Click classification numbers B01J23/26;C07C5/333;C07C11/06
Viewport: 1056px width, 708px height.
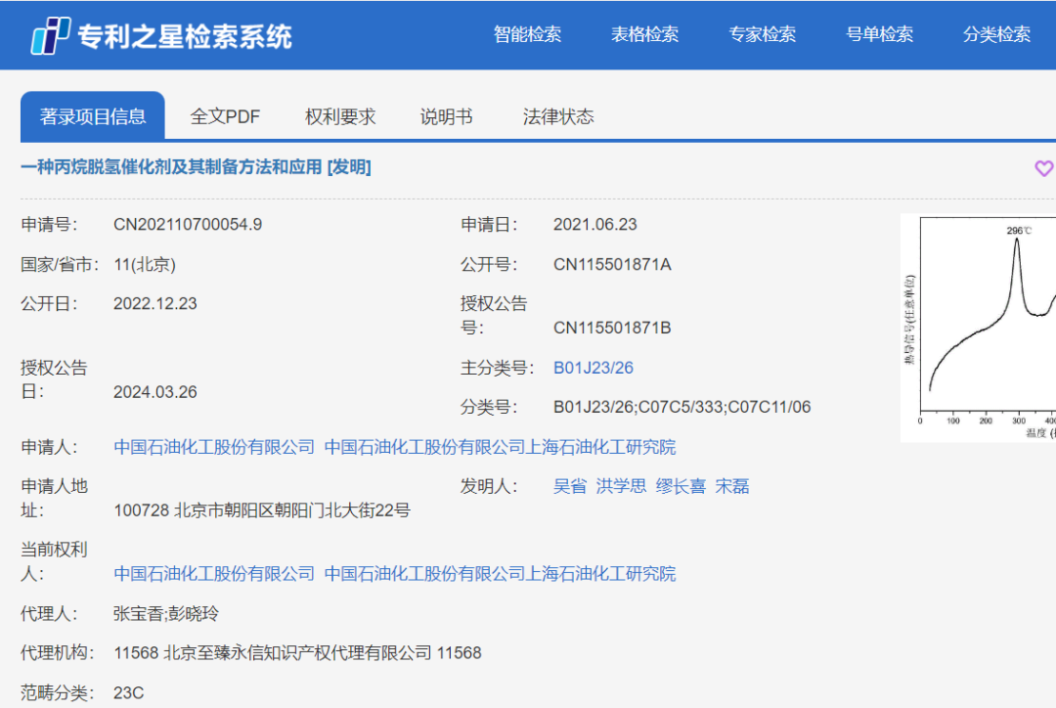[682, 407]
